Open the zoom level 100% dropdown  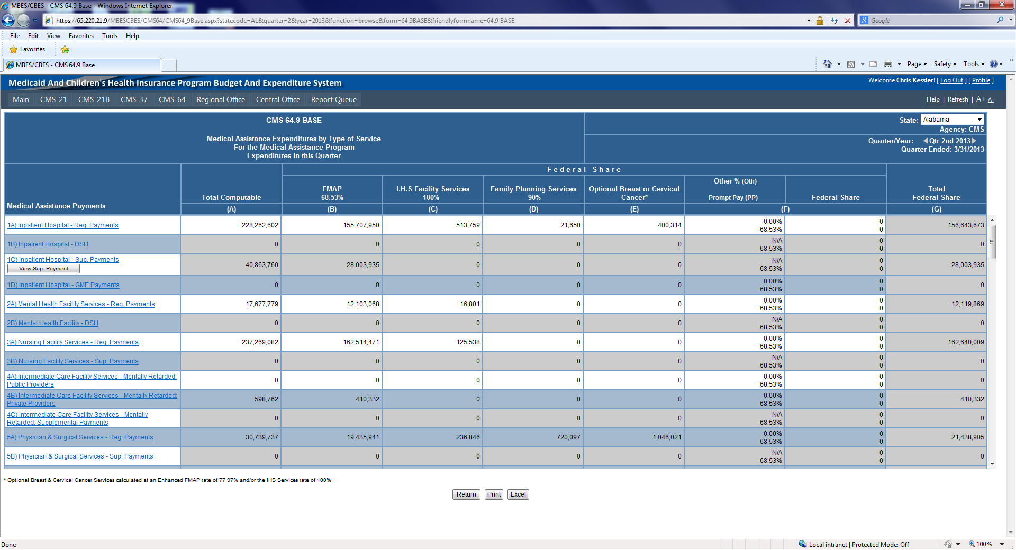1002,544
